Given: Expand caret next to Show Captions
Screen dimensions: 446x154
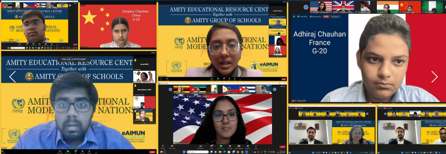Looking at the screenshot, I should click(243, 146).
